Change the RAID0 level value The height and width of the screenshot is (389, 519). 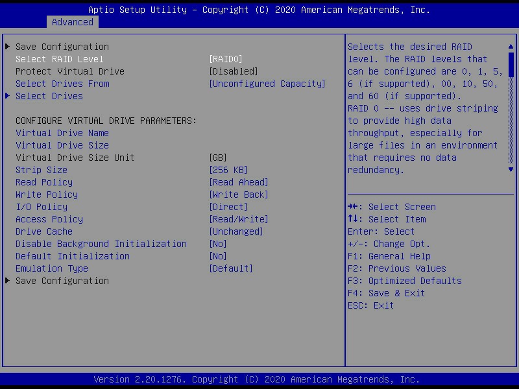[x=226, y=59]
